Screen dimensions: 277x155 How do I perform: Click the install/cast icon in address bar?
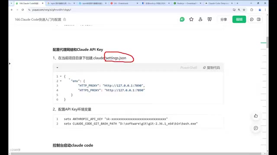pyautogui.click(x=234, y=10)
